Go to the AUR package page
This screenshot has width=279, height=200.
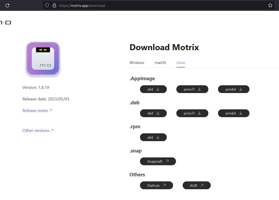tap(197, 185)
